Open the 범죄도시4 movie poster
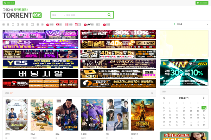 [x=67, y=115]
